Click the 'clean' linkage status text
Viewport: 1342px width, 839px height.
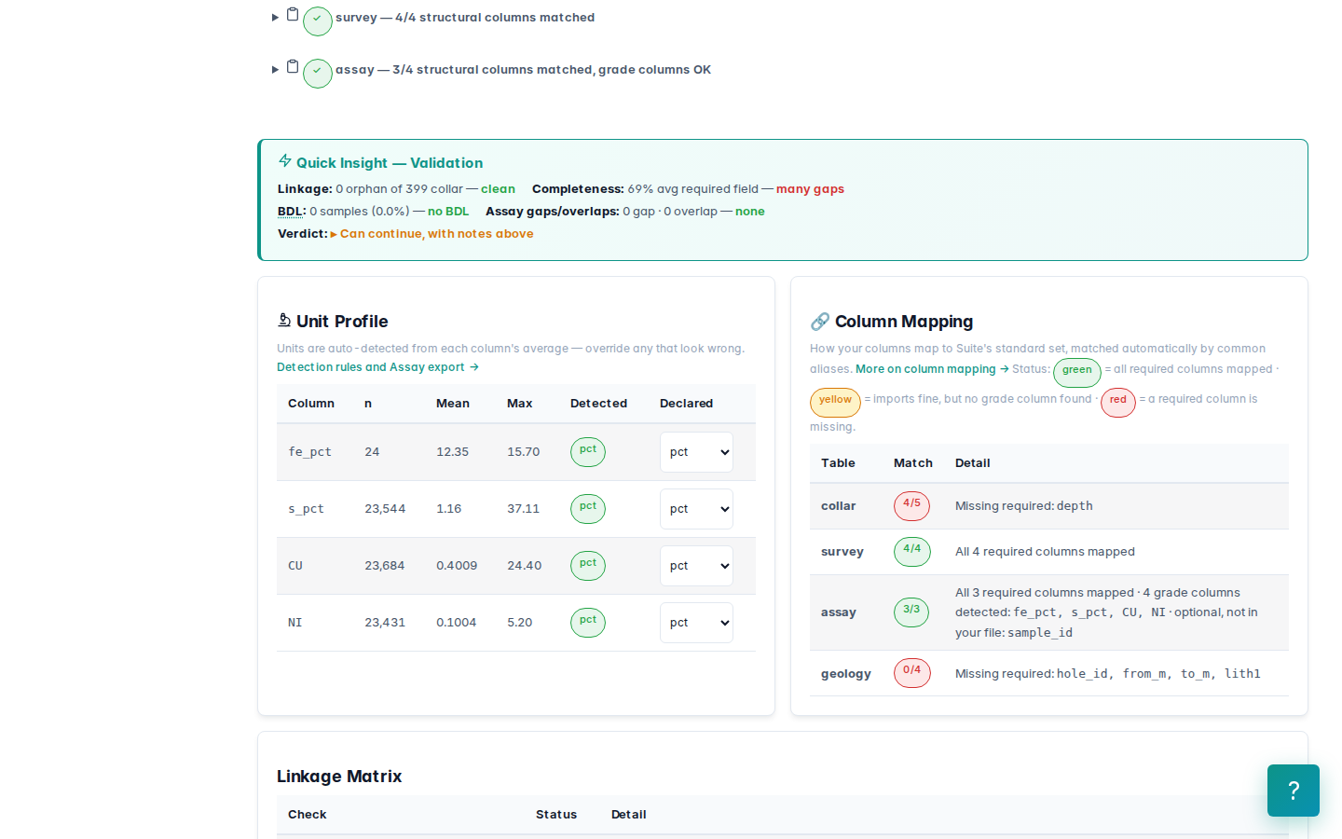pos(498,189)
